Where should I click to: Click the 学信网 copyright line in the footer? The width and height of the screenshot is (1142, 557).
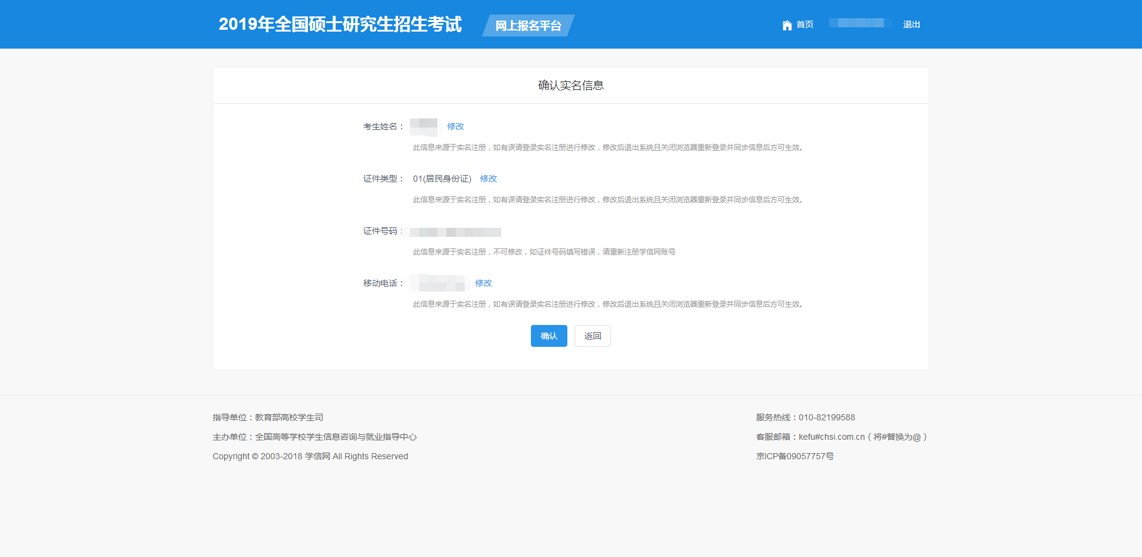[310, 456]
